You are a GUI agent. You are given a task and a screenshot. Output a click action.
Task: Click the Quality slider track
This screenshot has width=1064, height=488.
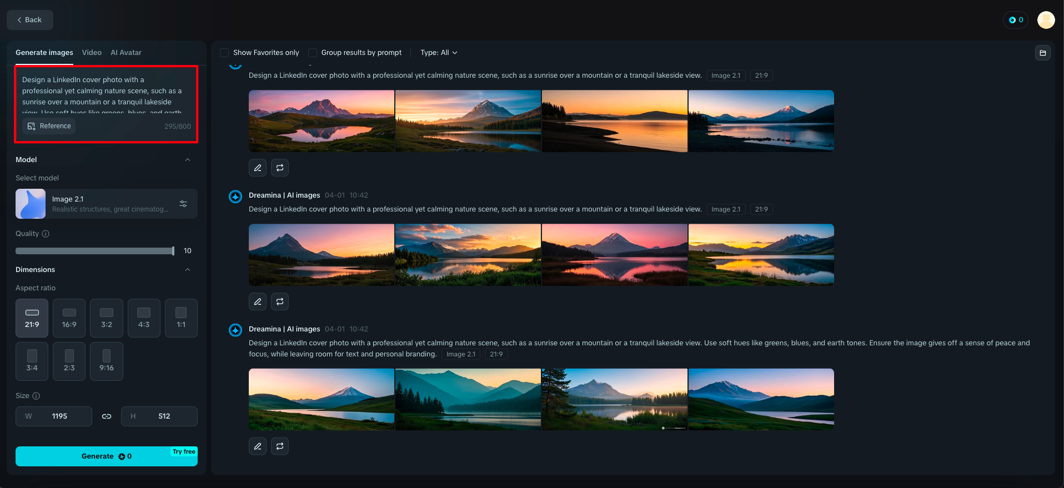(x=95, y=251)
